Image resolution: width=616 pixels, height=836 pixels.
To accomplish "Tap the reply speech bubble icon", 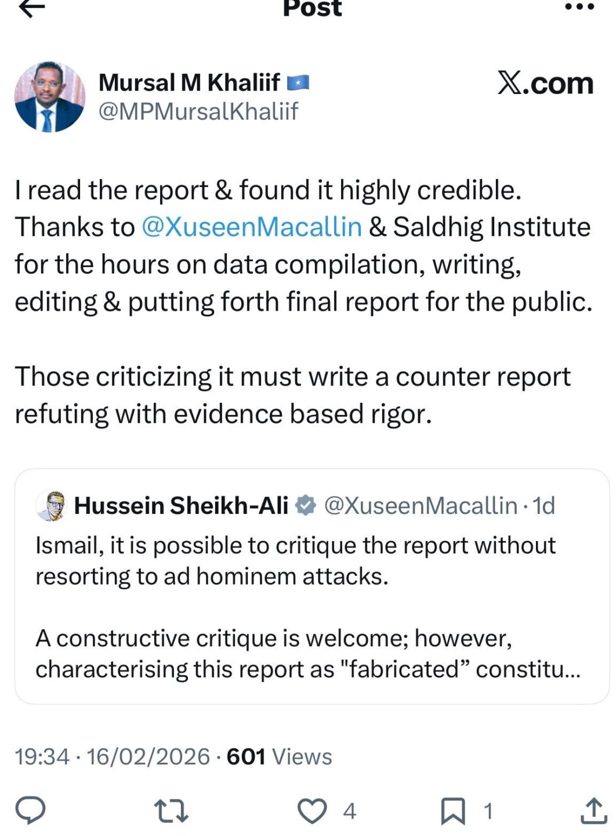I will [x=30, y=810].
